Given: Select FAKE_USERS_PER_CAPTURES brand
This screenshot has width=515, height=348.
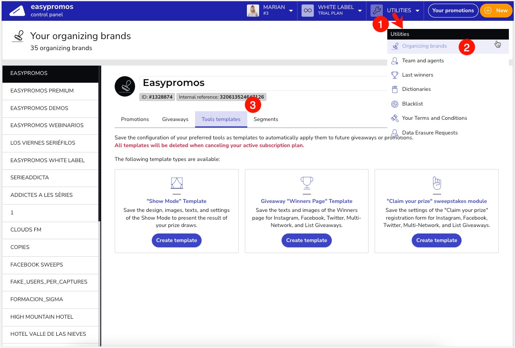Looking at the screenshot, I should coord(50,282).
